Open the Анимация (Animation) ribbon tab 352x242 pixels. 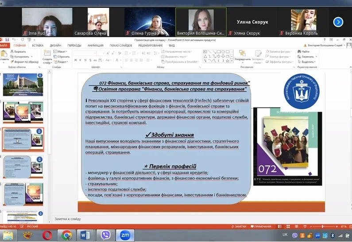(x=95, y=45)
